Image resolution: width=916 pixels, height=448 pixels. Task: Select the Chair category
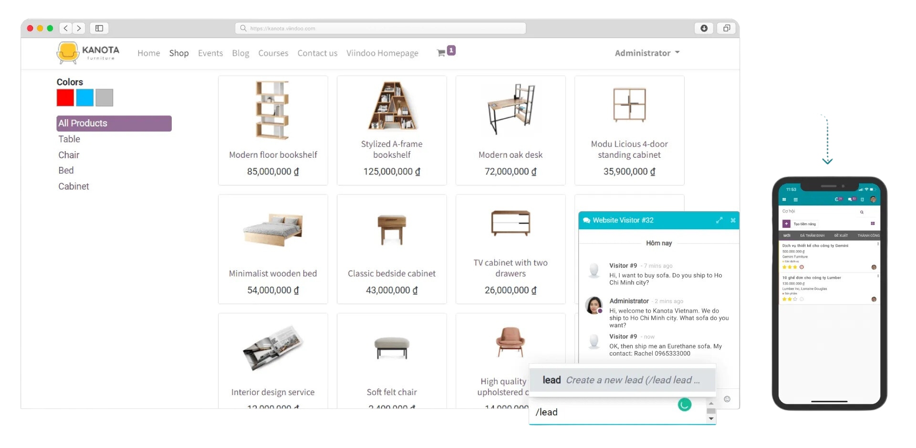click(x=69, y=155)
